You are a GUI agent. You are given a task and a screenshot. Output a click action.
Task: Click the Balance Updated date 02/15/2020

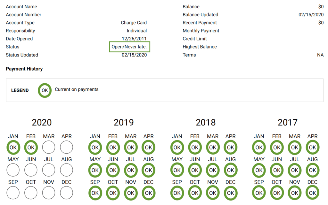pyautogui.click(x=311, y=14)
